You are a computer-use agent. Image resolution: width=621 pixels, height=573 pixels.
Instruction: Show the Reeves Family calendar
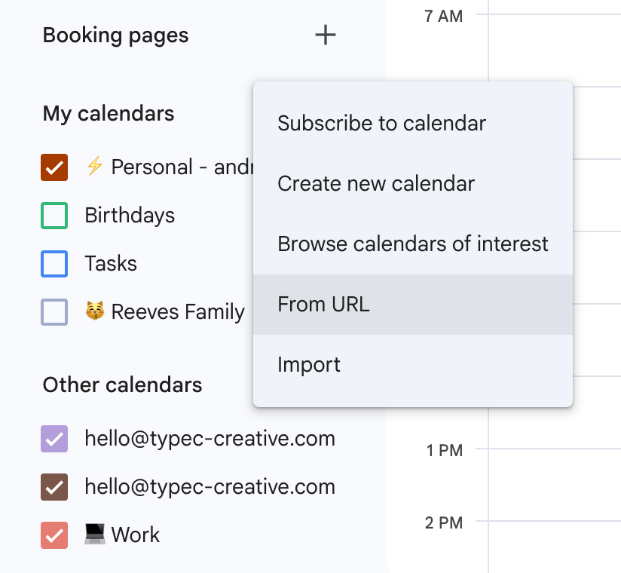(54, 311)
